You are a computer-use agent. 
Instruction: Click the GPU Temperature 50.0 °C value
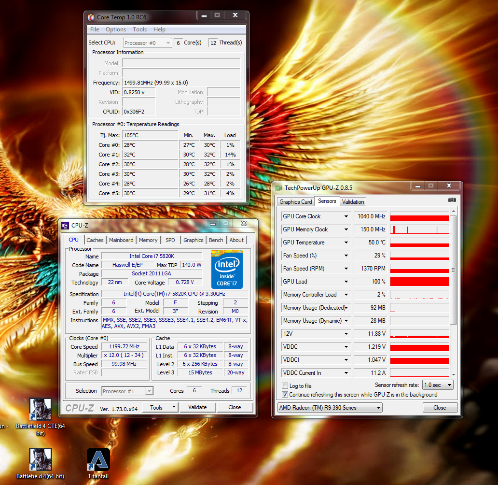(370, 242)
